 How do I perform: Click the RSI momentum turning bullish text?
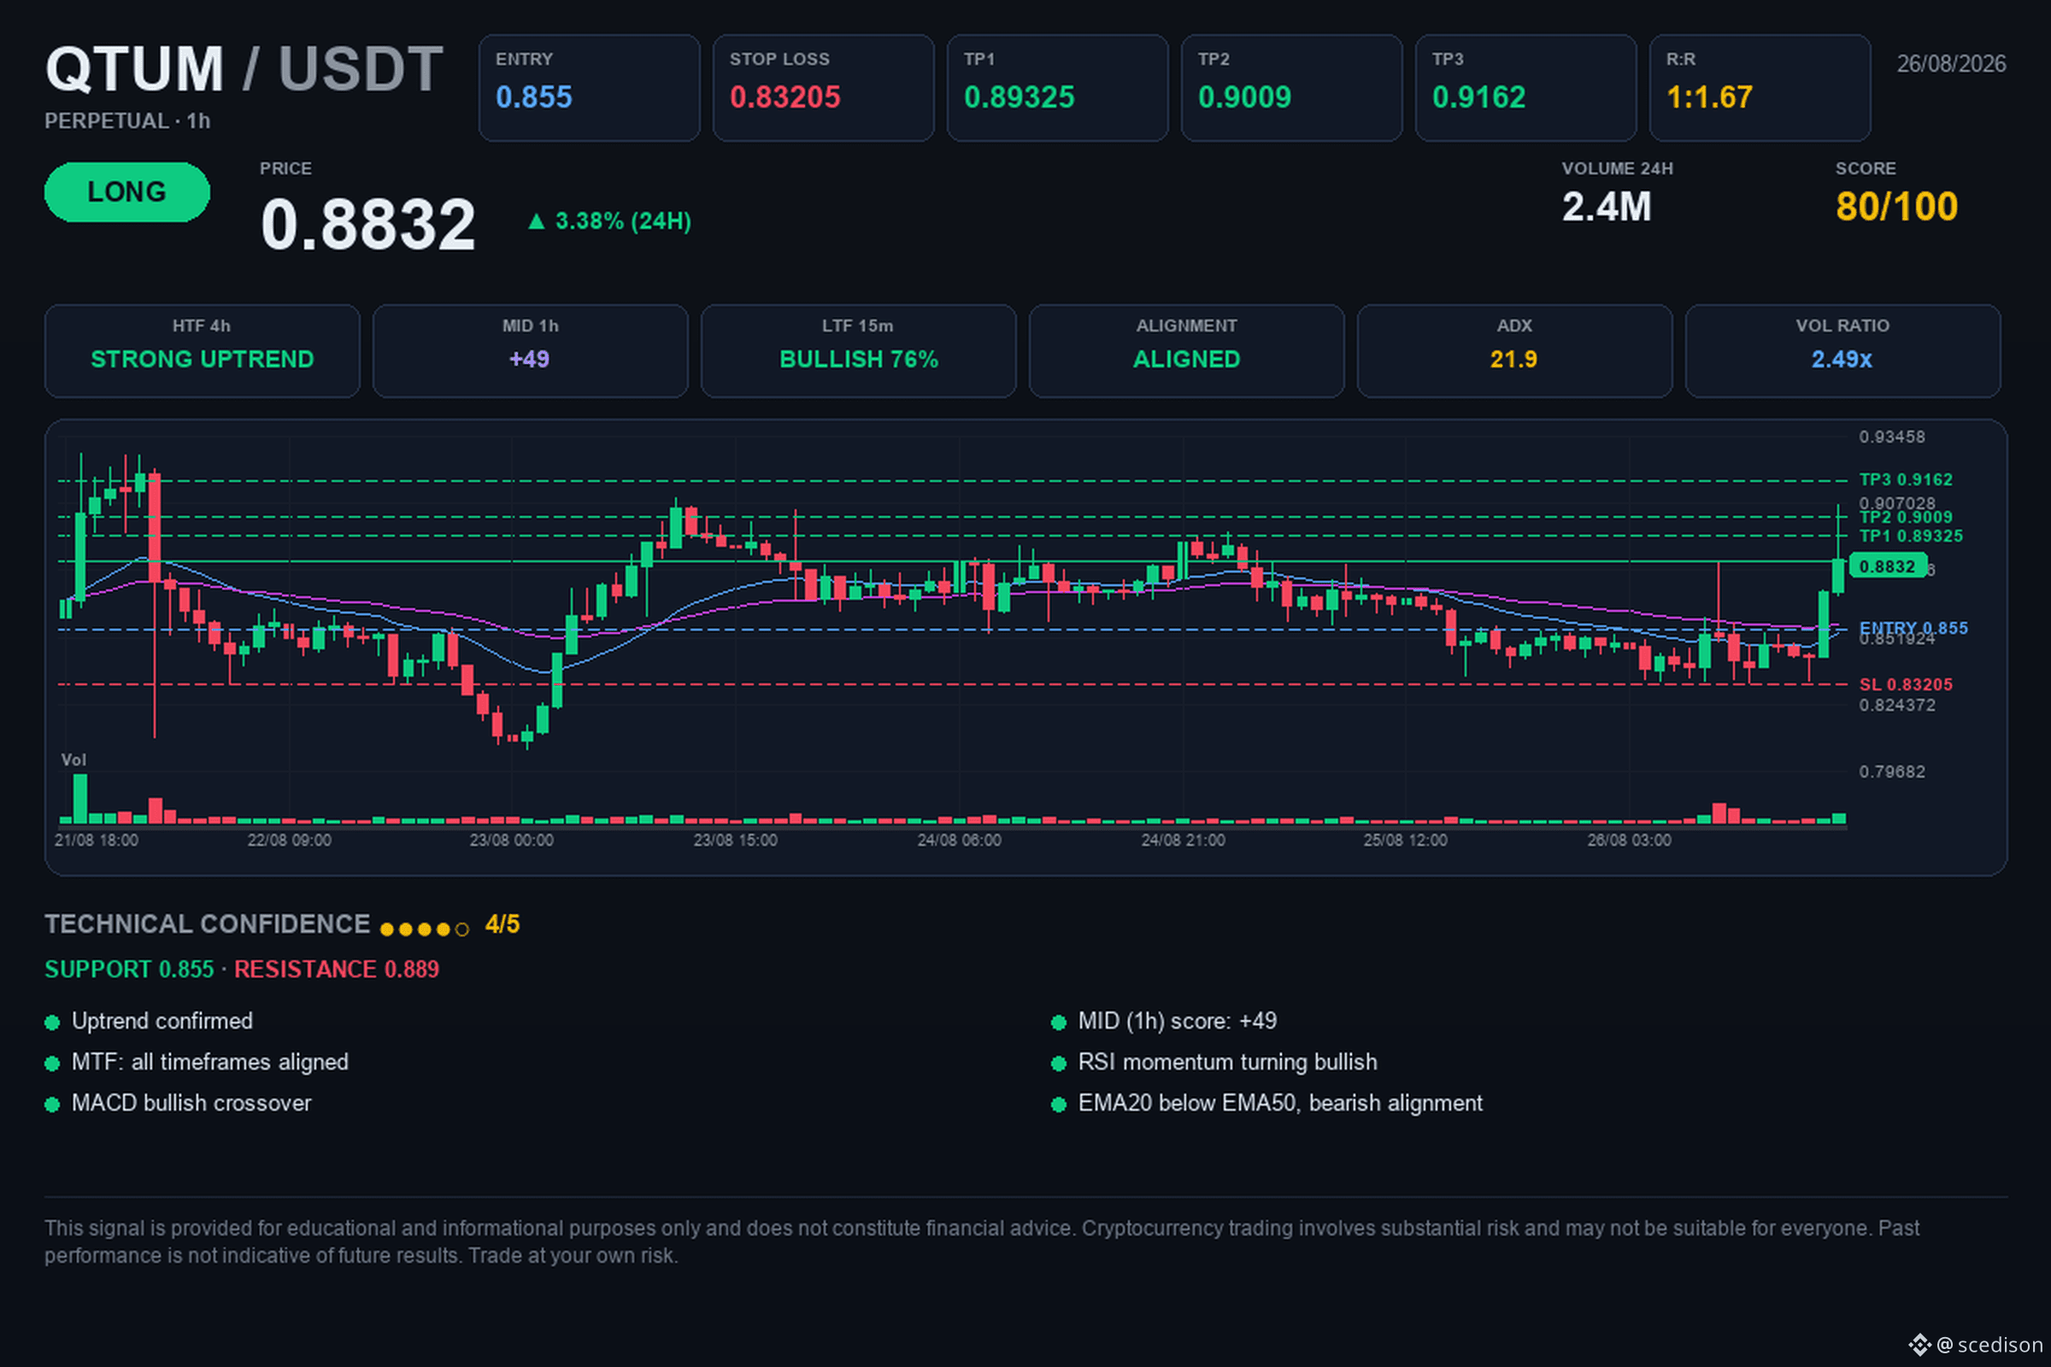pos(1228,1062)
